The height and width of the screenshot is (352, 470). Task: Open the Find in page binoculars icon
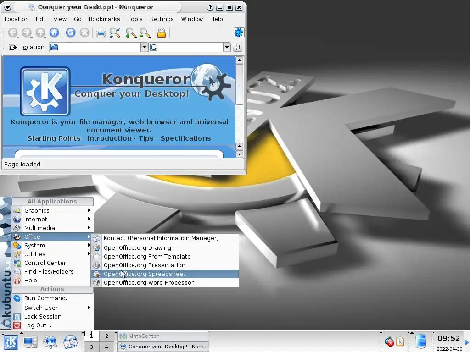tap(115, 33)
